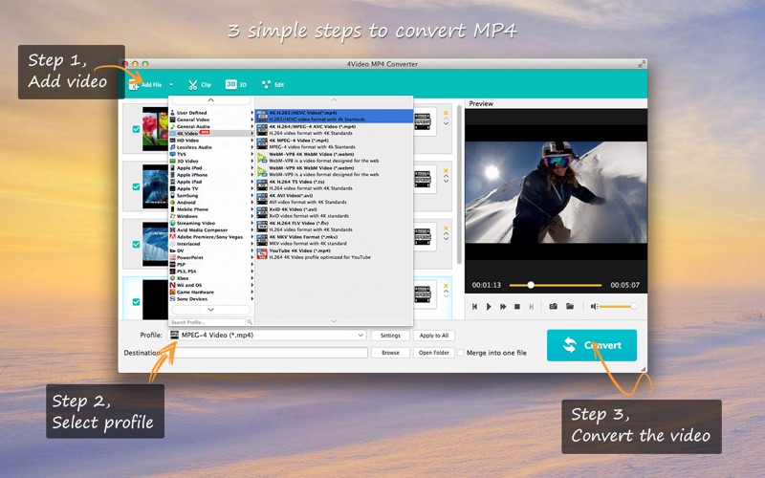Open the Add File dropdown arrow

click(x=171, y=85)
